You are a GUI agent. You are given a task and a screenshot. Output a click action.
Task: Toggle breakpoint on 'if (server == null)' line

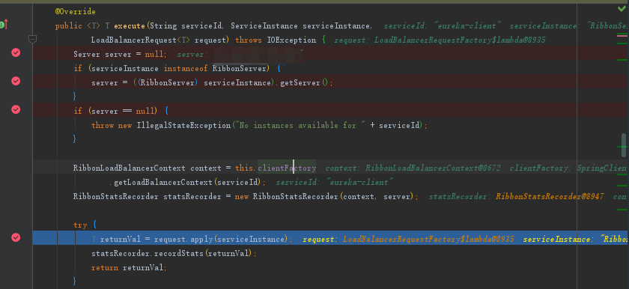16,109
